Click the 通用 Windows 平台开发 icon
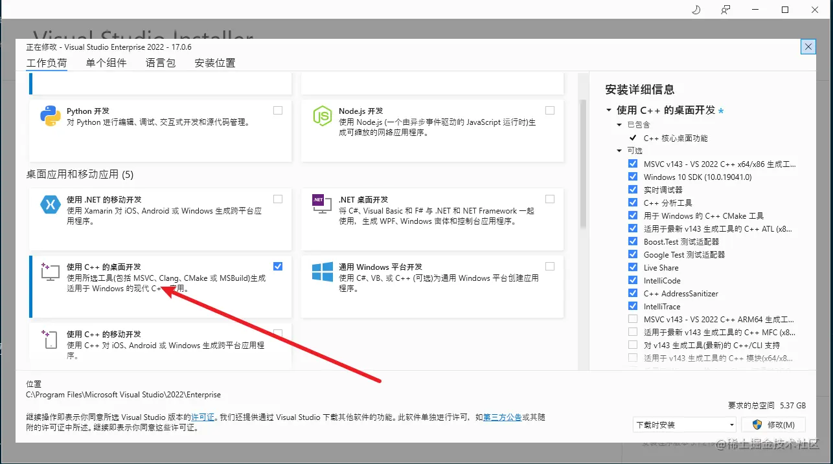Screen dimensions: 833x464 click(x=322, y=272)
